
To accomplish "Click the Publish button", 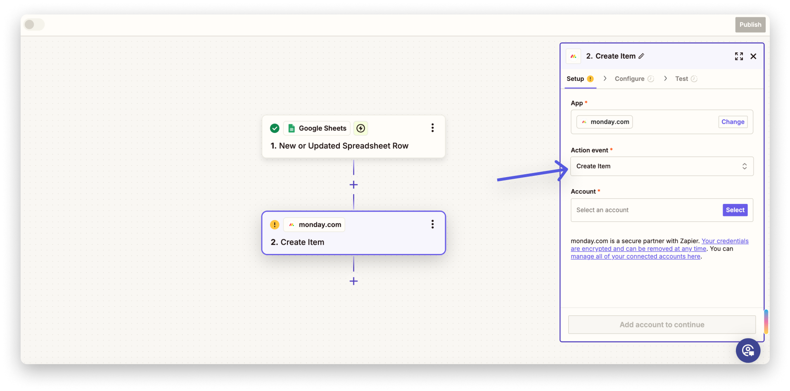I will (x=750, y=25).
